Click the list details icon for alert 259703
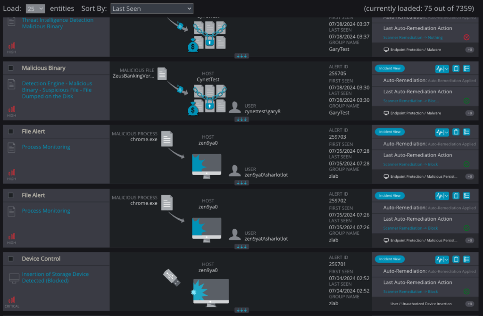Image resolution: width=483 pixels, height=316 pixels. 466,132
